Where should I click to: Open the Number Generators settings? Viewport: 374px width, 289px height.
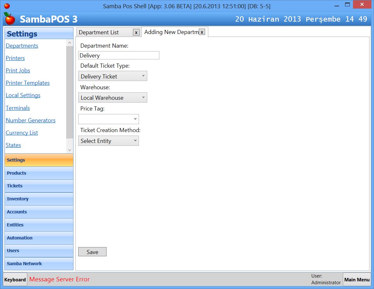(31, 120)
